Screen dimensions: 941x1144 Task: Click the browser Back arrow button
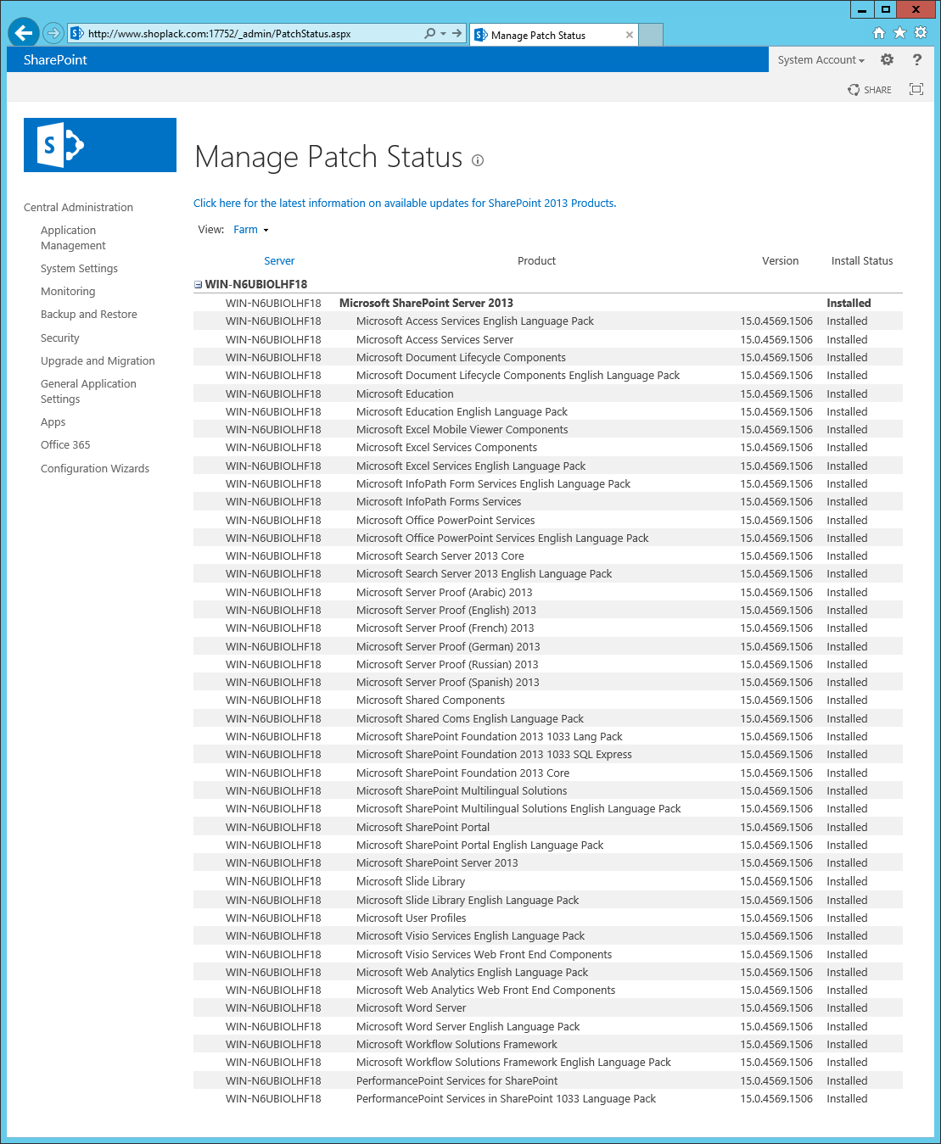(x=24, y=33)
